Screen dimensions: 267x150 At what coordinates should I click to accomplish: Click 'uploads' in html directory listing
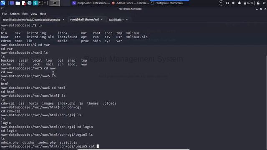click(109, 103)
